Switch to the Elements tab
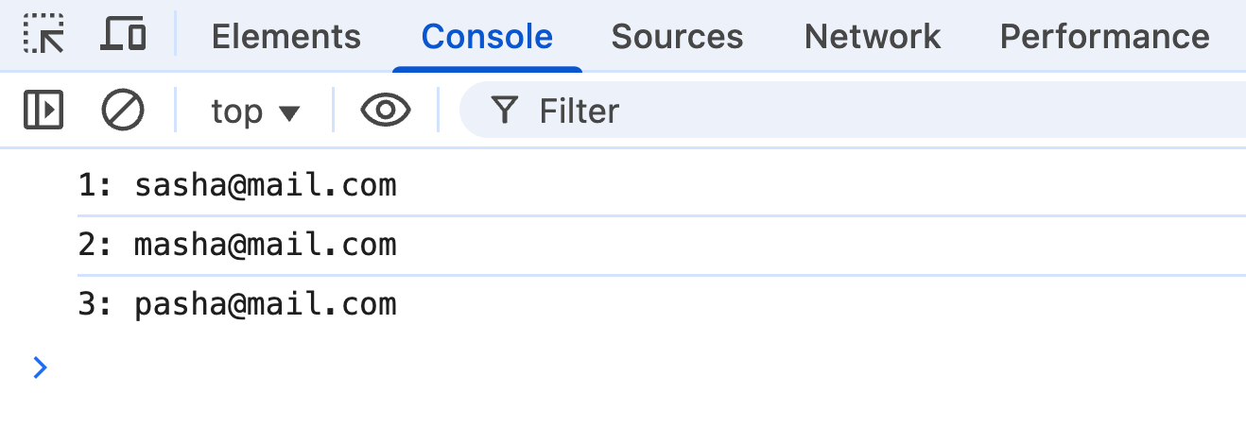 tap(286, 36)
